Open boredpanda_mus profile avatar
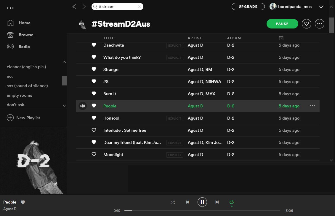The height and width of the screenshot is (216, 335). [273, 7]
